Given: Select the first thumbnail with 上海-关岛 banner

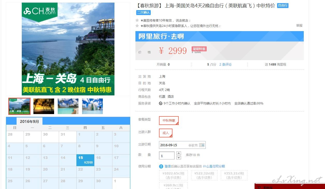Looking at the screenshot, I should pos(19,106).
